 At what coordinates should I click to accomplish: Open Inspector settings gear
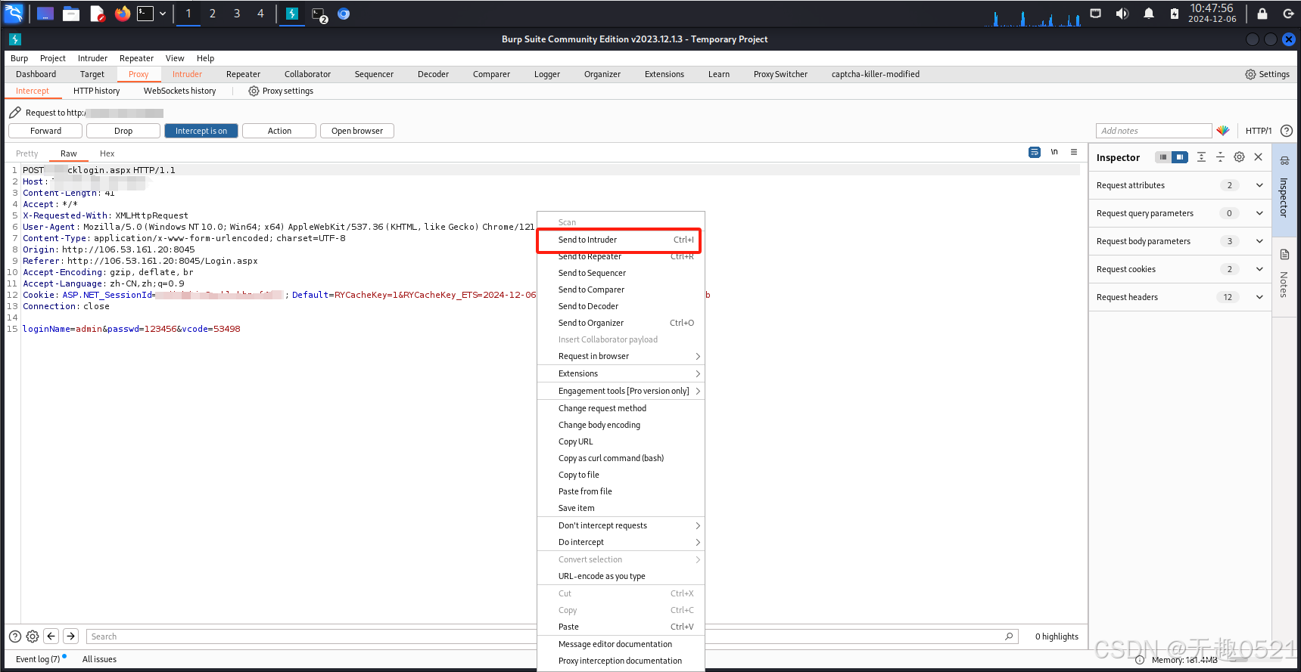(x=1239, y=157)
